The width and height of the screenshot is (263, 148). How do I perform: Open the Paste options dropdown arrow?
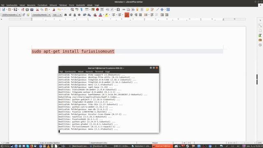[49, 9]
